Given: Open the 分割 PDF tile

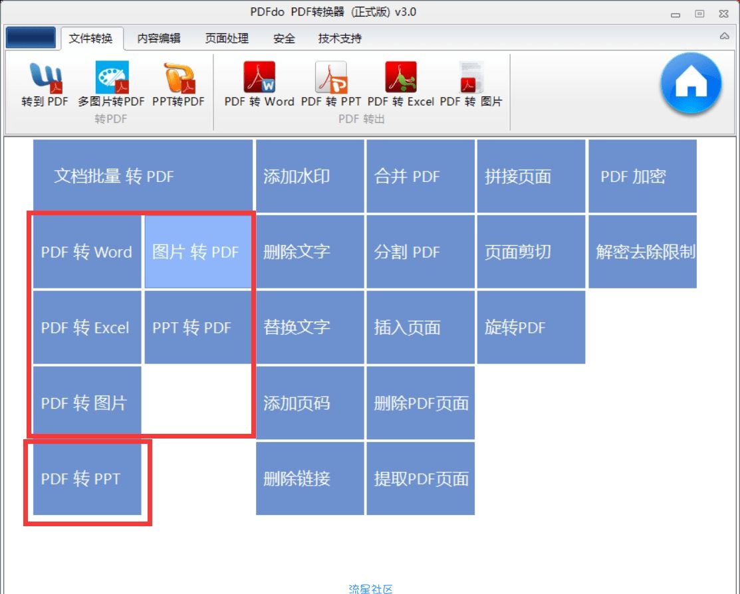Looking at the screenshot, I should [x=420, y=251].
